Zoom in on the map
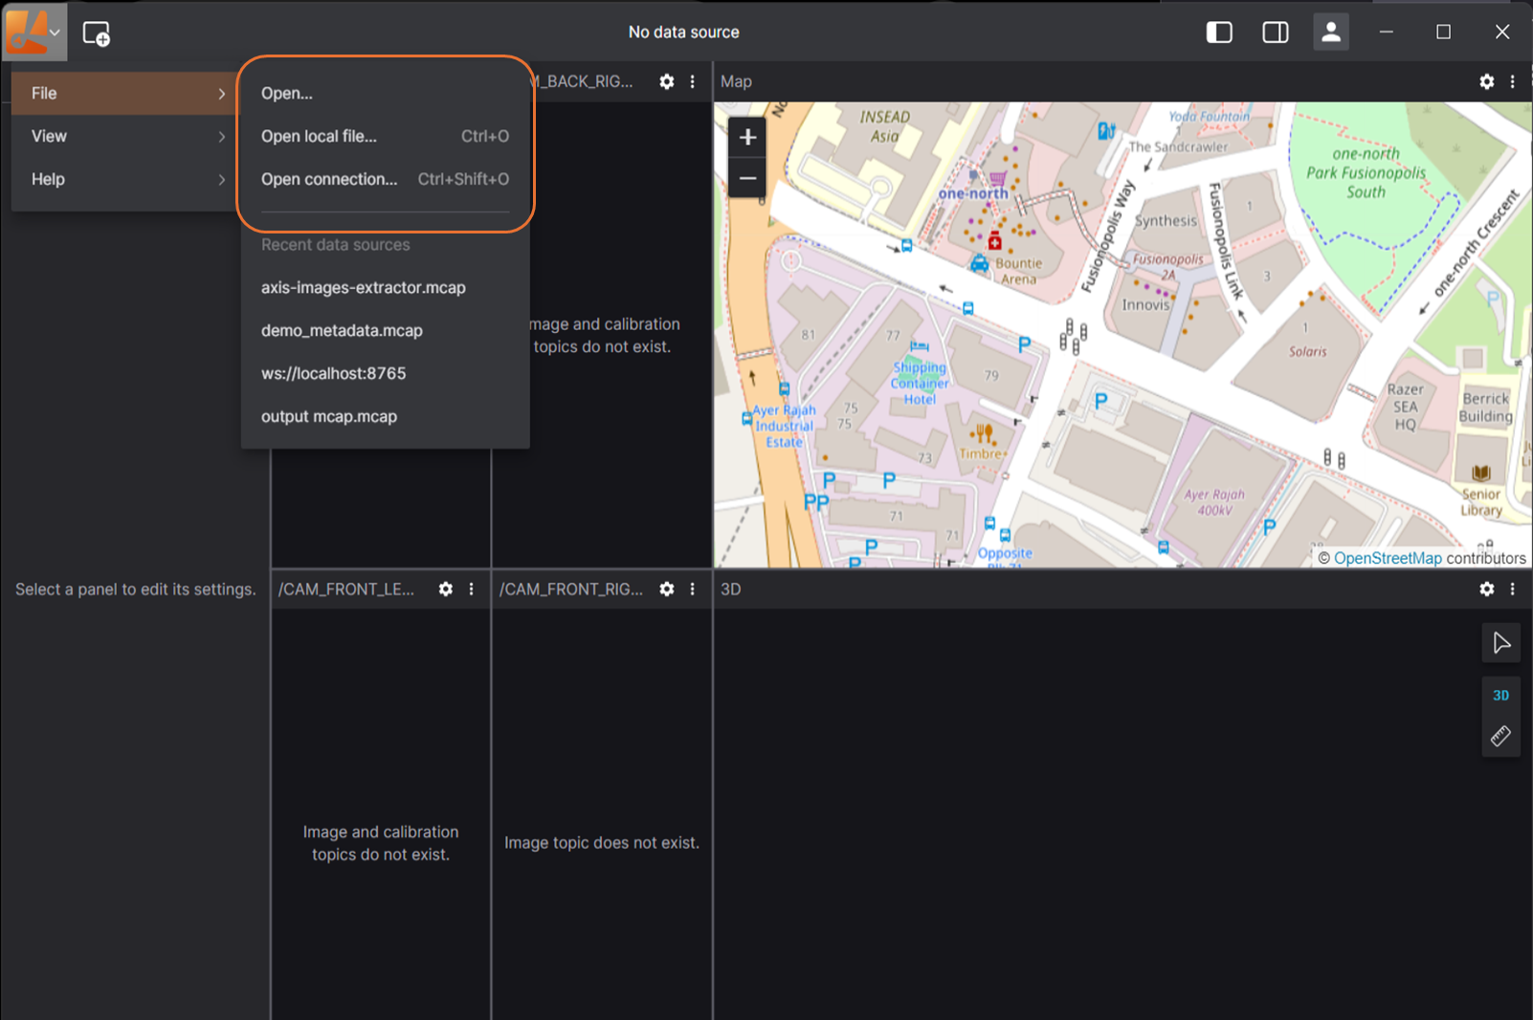This screenshot has height=1020, width=1533. pyautogui.click(x=747, y=137)
